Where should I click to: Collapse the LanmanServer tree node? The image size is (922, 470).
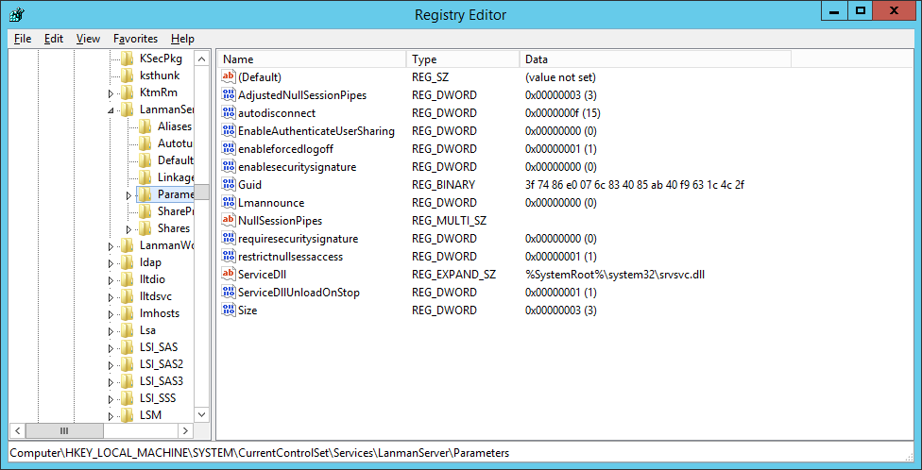(111, 110)
